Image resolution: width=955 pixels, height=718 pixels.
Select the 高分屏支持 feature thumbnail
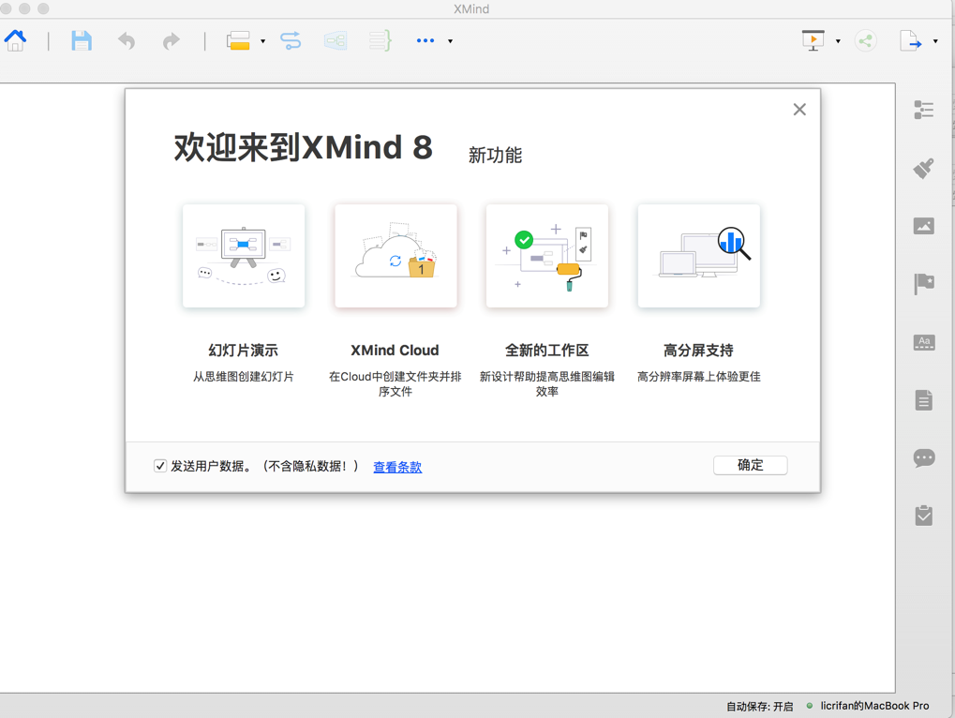(x=698, y=256)
